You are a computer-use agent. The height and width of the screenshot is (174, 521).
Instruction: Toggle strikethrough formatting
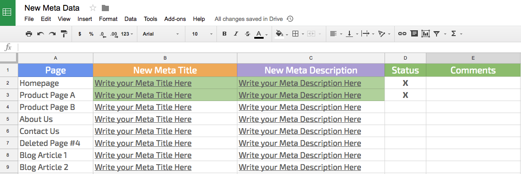pyautogui.click(x=247, y=34)
